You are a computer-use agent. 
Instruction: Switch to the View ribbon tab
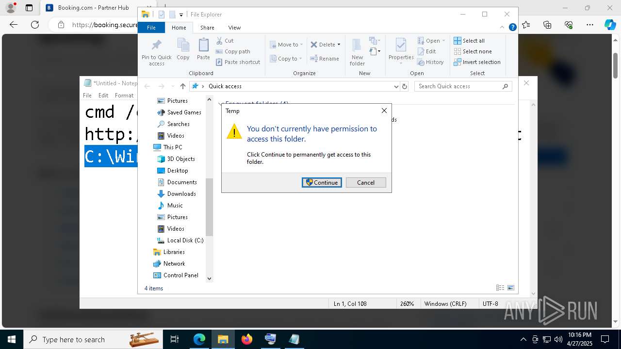234,28
